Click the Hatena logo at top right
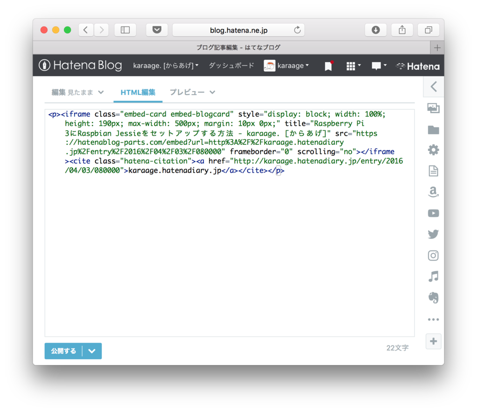477x412 pixels. tap(418, 66)
